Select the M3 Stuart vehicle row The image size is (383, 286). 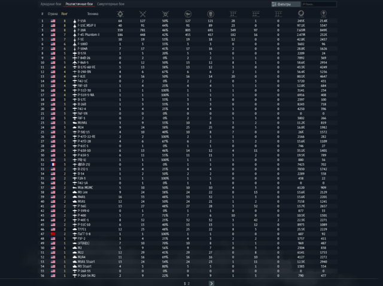click(187, 266)
